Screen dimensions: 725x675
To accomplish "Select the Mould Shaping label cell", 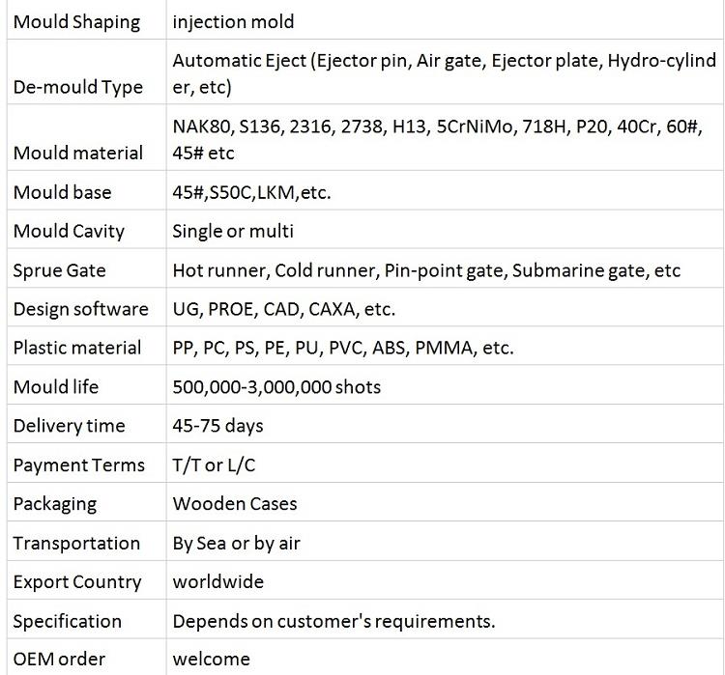I will coord(86,20).
